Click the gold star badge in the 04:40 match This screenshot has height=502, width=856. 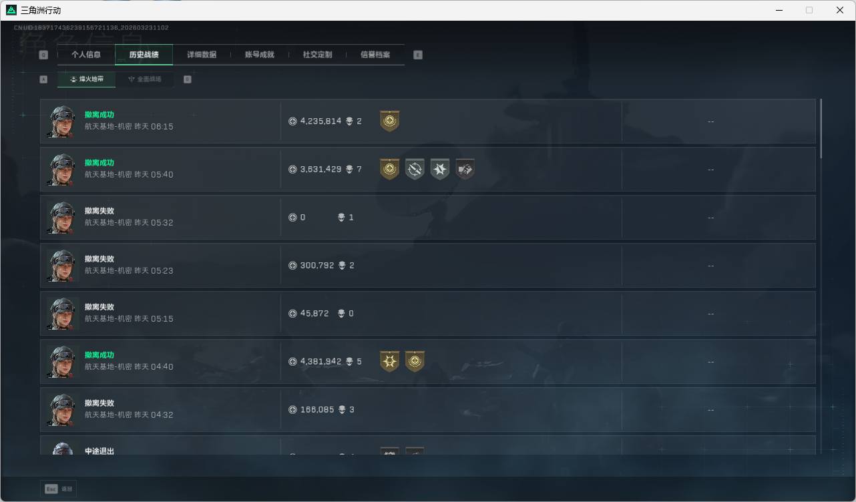389,361
